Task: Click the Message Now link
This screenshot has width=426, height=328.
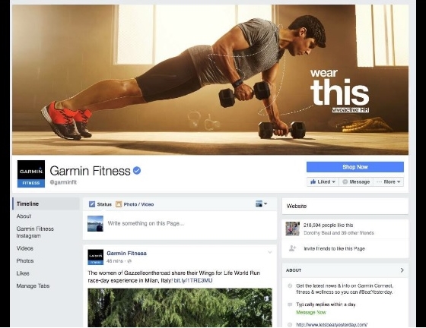Action: (311, 312)
